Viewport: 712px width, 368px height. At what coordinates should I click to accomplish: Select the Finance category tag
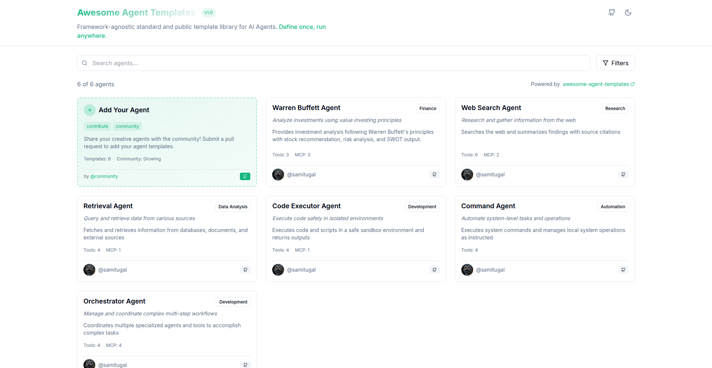click(428, 109)
